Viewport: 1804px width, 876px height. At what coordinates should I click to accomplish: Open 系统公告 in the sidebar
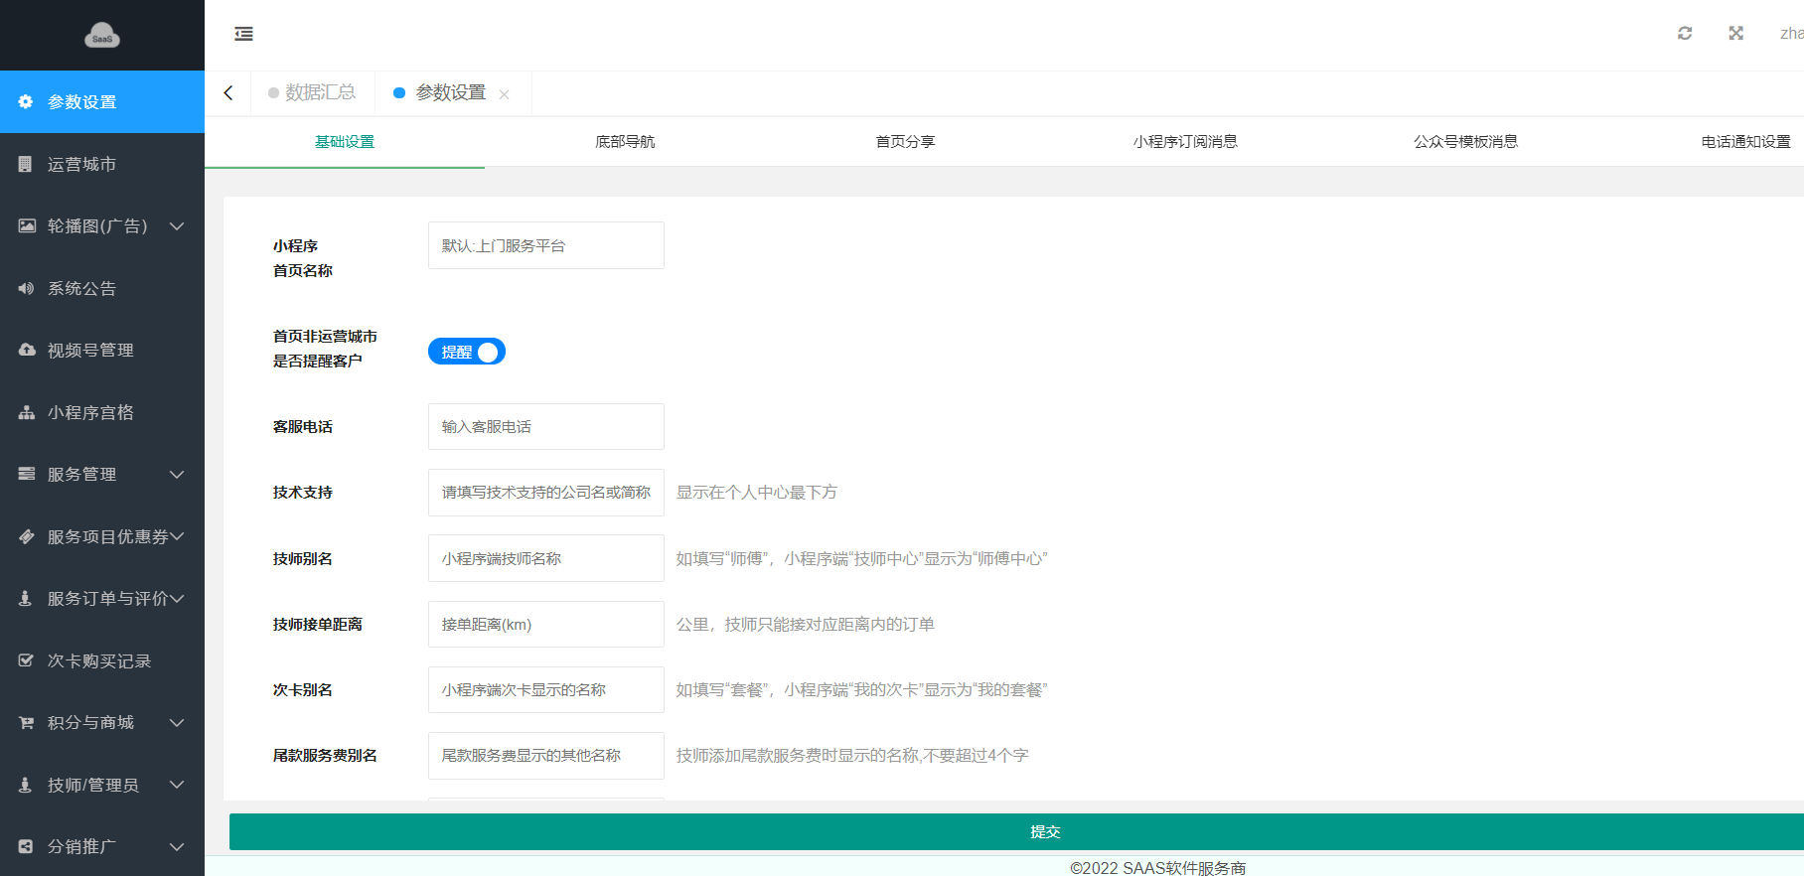point(102,288)
